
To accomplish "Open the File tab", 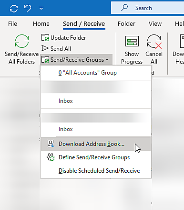I will click(x=12, y=24).
